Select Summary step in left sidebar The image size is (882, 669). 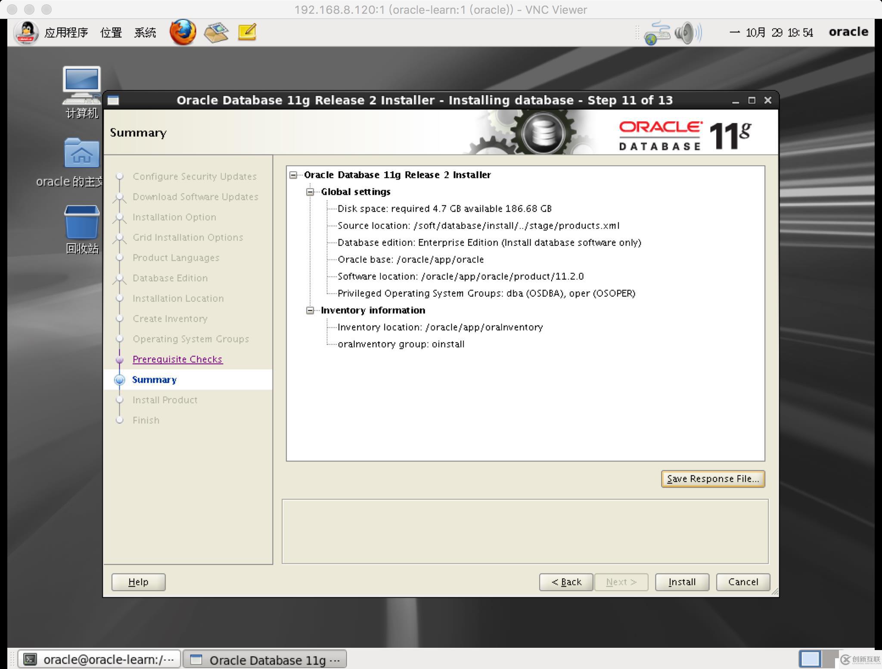154,379
